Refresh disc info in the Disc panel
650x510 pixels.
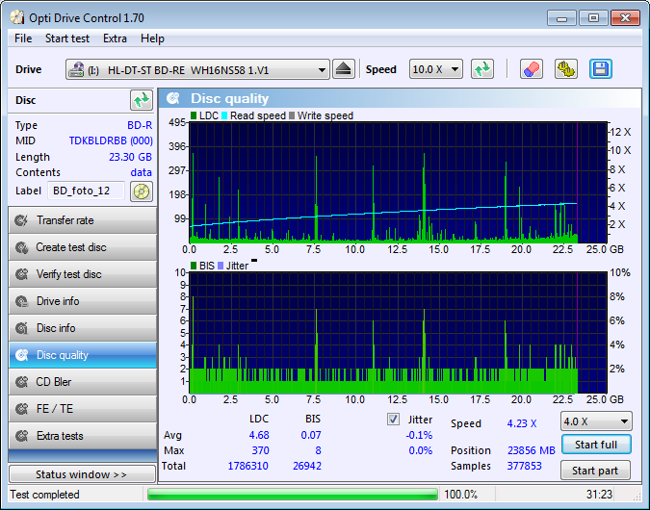142,100
